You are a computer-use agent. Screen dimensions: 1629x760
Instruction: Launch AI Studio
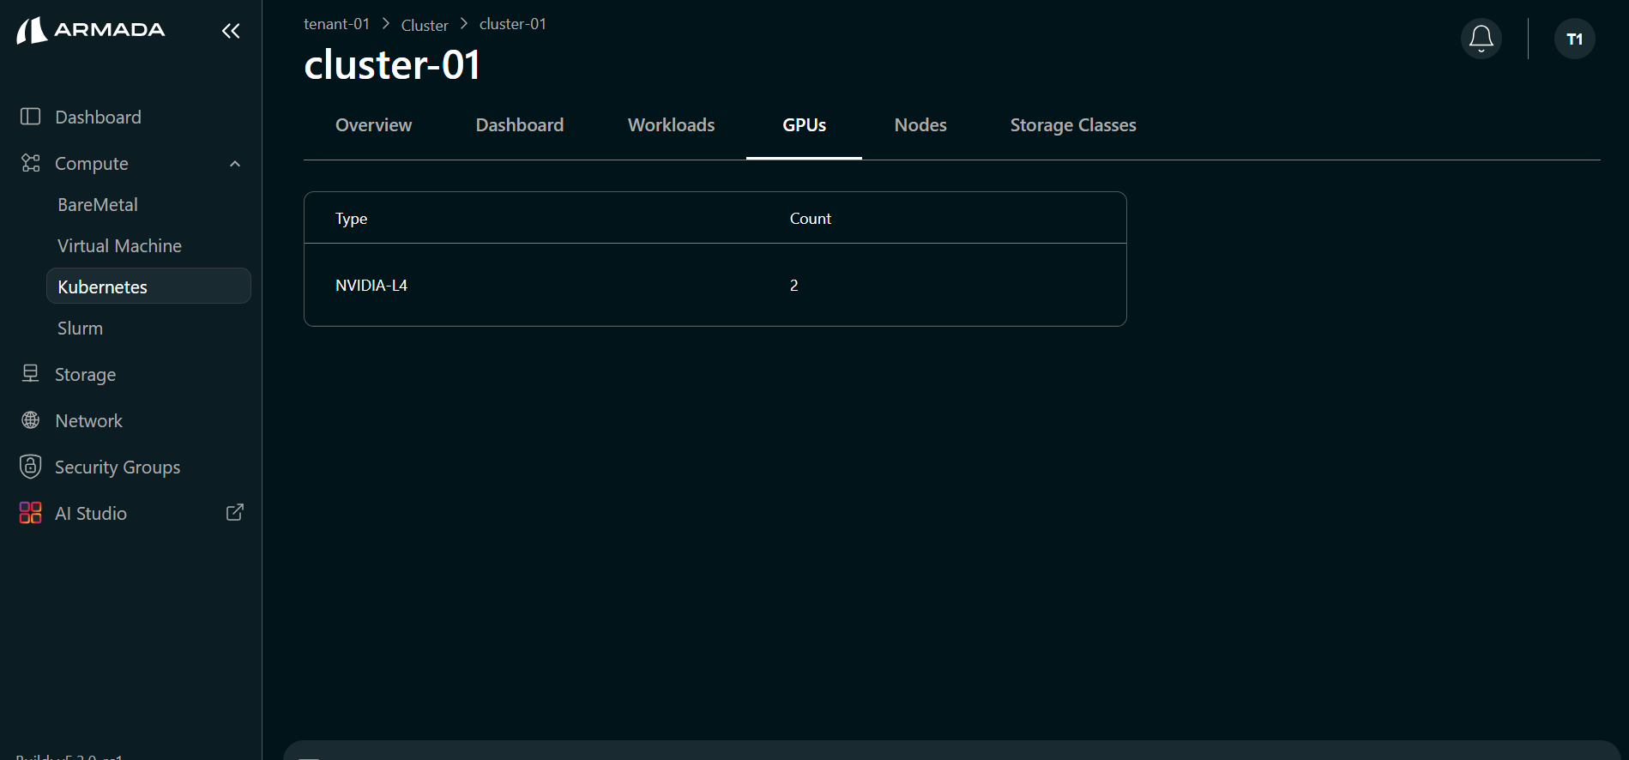(x=91, y=513)
